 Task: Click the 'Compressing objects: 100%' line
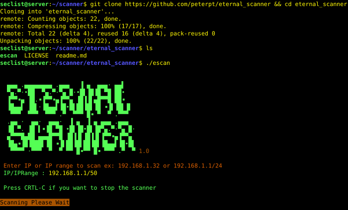(83, 26)
